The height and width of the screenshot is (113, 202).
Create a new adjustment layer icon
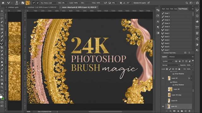click(x=178, y=111)
